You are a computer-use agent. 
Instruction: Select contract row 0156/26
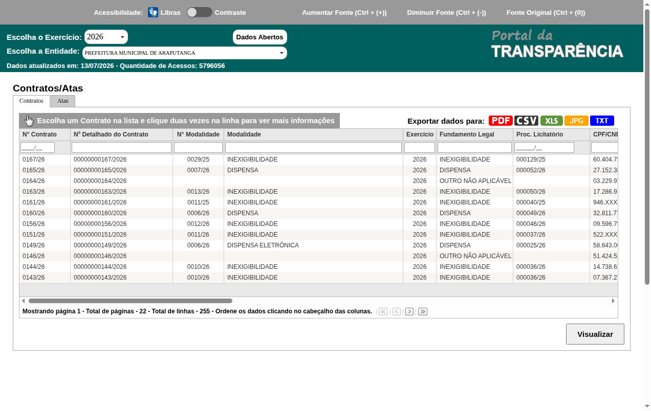pos(318,224)
